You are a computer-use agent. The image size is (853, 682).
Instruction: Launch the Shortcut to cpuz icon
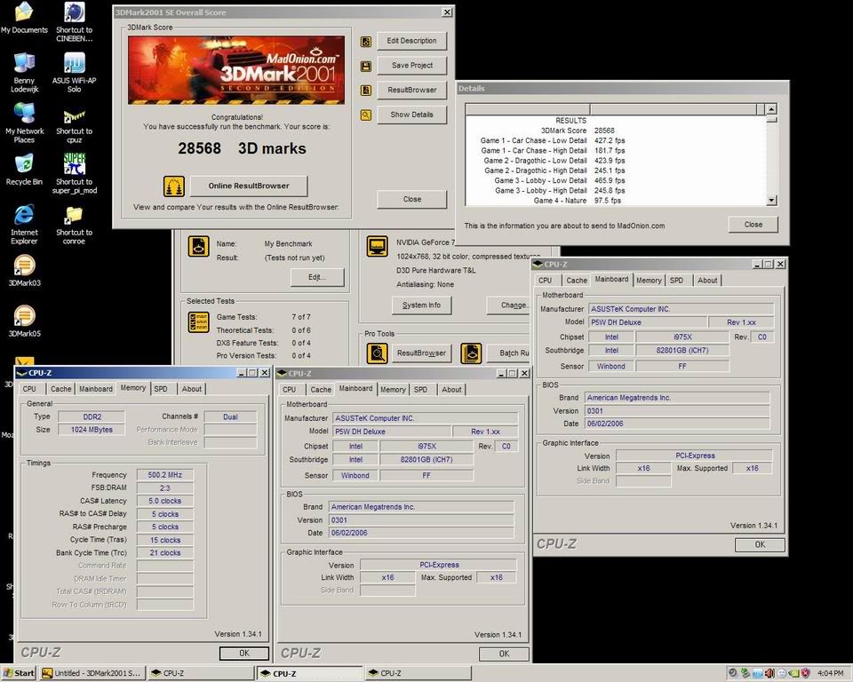coord(74,125)
